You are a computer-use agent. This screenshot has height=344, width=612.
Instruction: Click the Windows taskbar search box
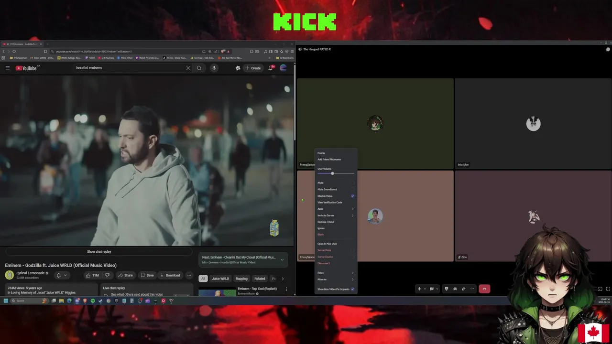tap(29, 301)
